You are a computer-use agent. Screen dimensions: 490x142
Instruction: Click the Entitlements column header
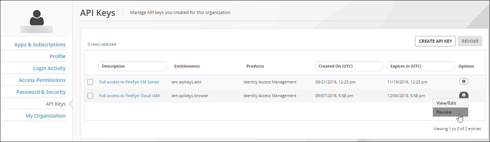pos(187,66)
